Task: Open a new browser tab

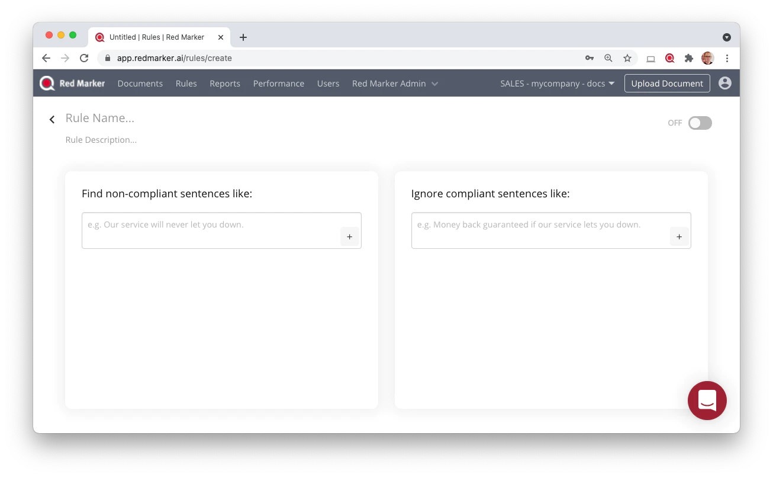Action: click(x=243, y=37)
